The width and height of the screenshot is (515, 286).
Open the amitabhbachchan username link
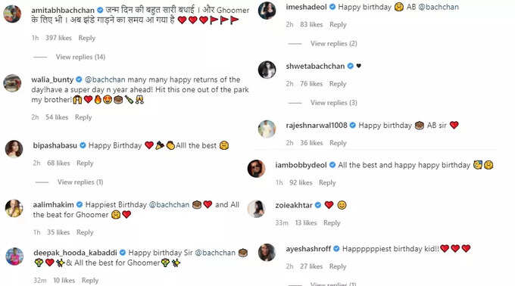click(63, 10)
